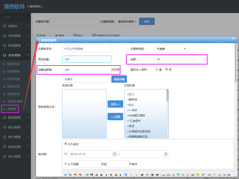Viewport: 239px width, 179px height.
Task: Click the print icon in the editor toolbar
Action: (219, 175)
